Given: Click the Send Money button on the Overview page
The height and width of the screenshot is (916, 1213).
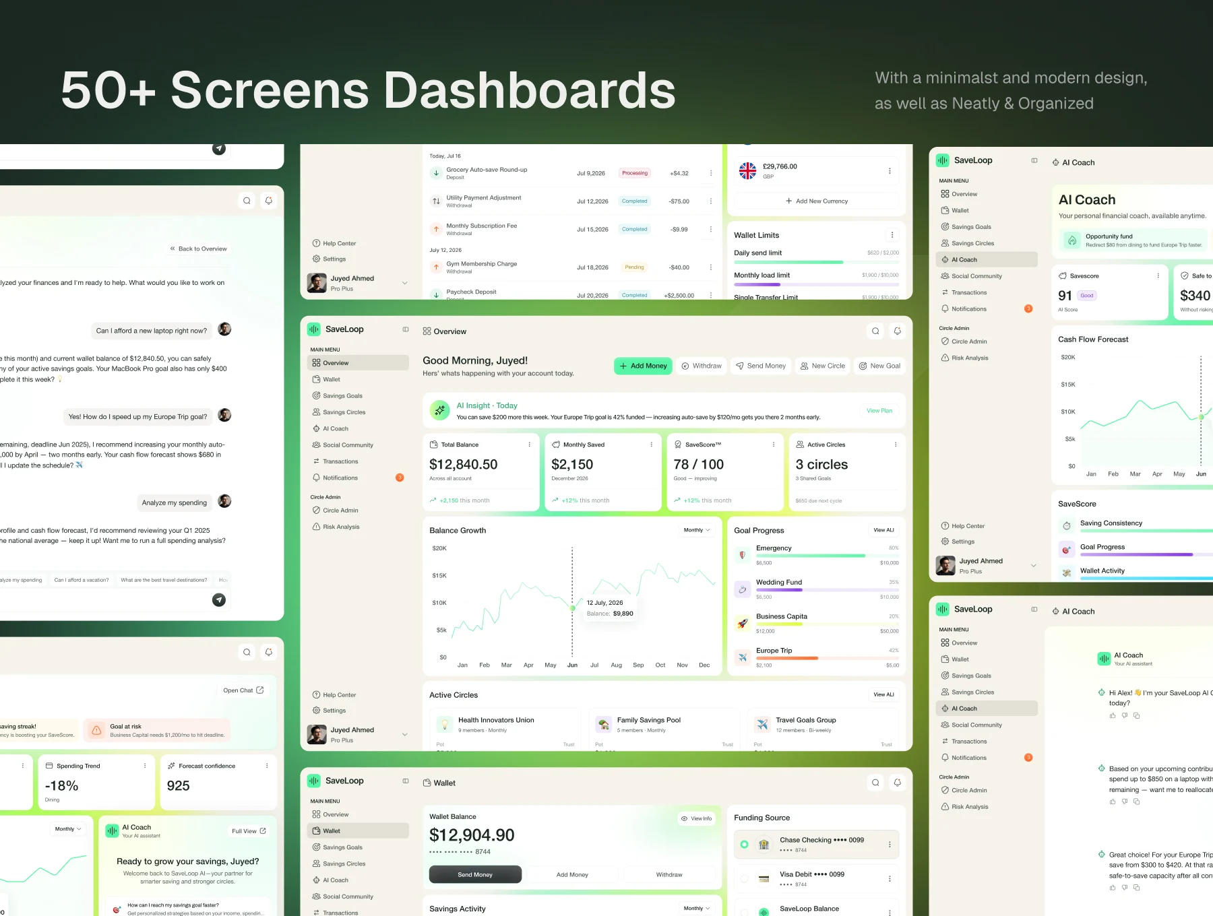Looking at the screenshot, I should pyautogui.click(x=760, y=366).
